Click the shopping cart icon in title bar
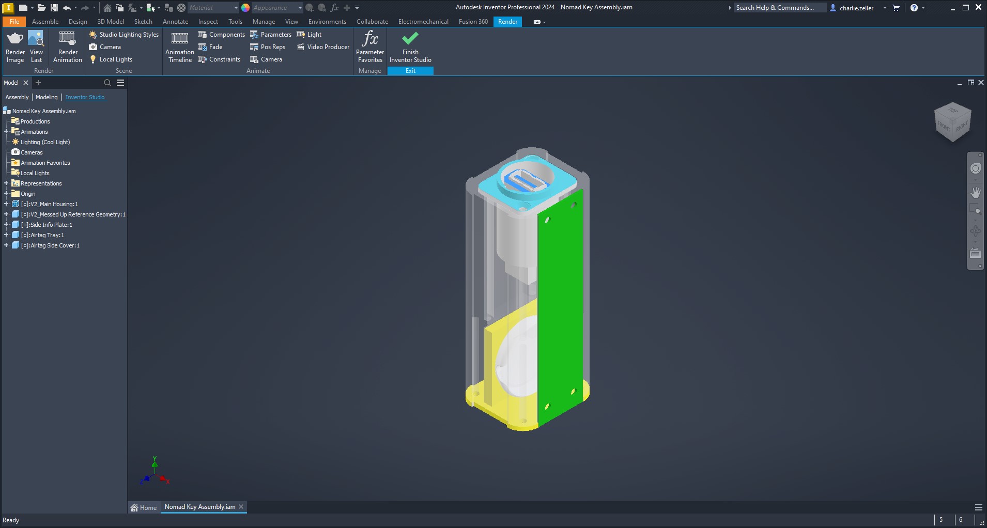The width and height of the screenshot is (987, 528). click(896, 8)
